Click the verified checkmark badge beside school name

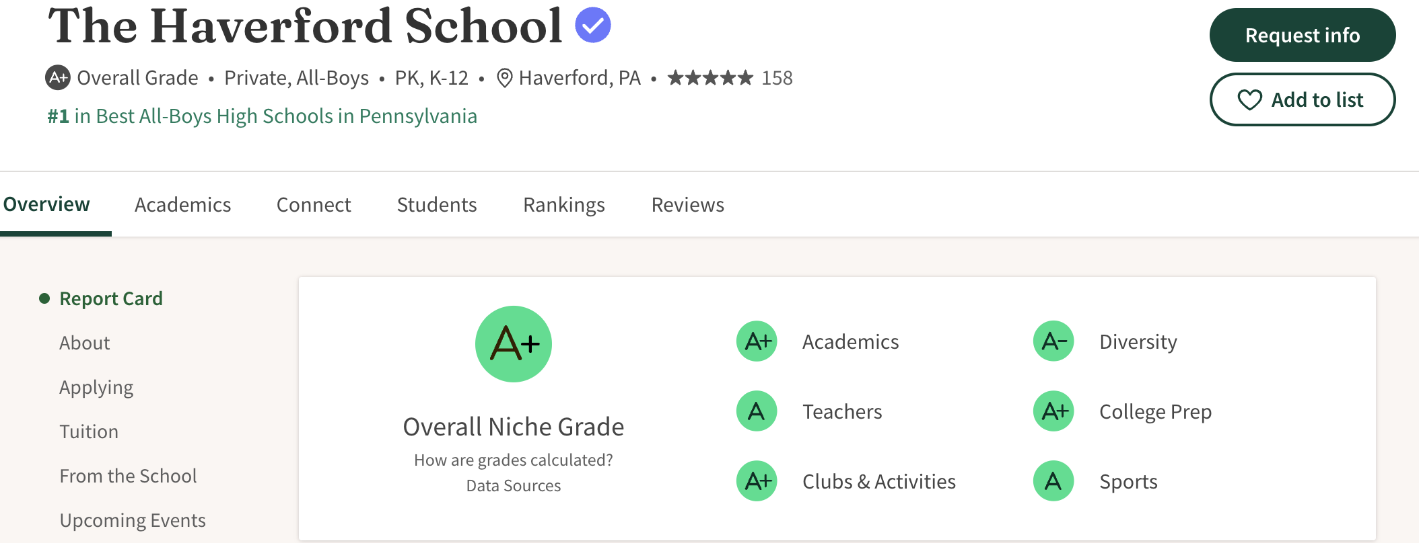(593, 26)
